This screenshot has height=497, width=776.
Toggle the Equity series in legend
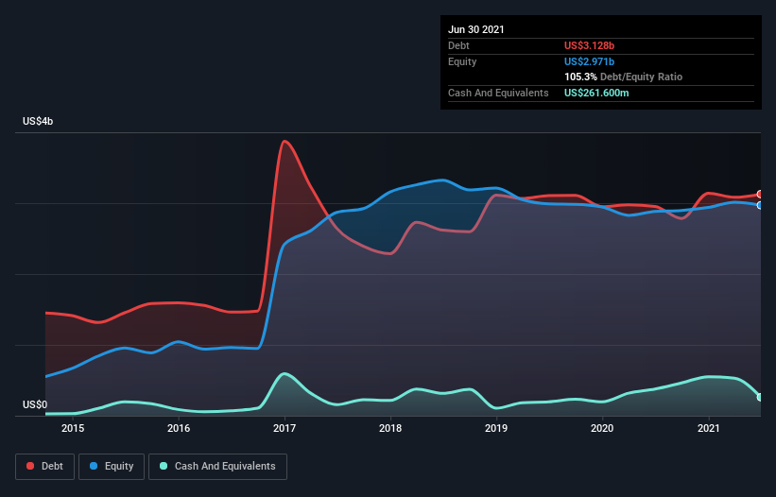[112, 467]
